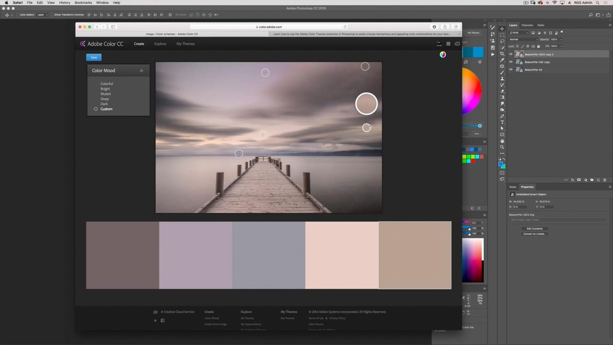Select the Type tool

point(502,122)
